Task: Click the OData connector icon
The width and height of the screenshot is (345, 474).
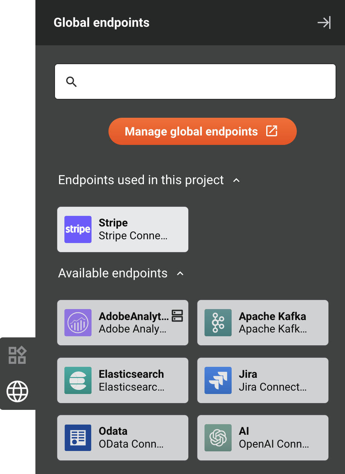Action: pos(78,438)
